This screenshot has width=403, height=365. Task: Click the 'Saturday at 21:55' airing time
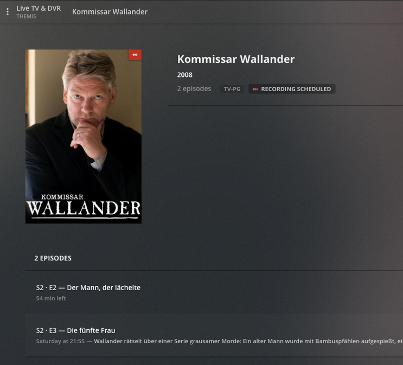60,341
